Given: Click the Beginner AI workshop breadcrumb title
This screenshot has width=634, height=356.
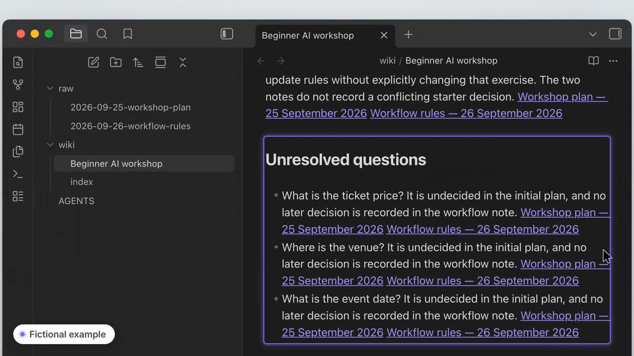Looking at the screenshot, I should click(x=451, y=61).
